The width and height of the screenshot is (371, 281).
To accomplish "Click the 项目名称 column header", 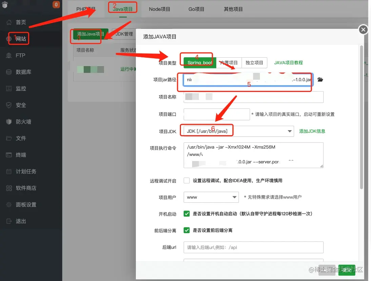I will (85, 50).
